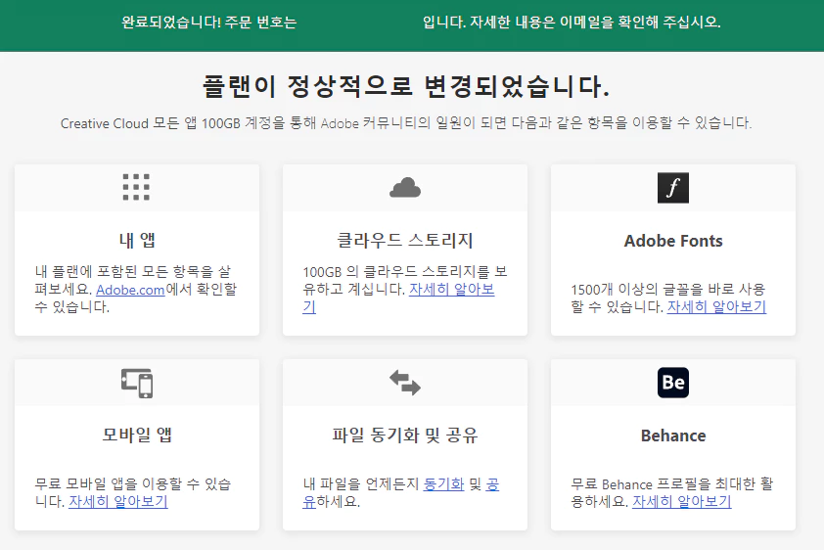Open 자세히 알아보기 link under Adobe Fonts

coord(716,306)
